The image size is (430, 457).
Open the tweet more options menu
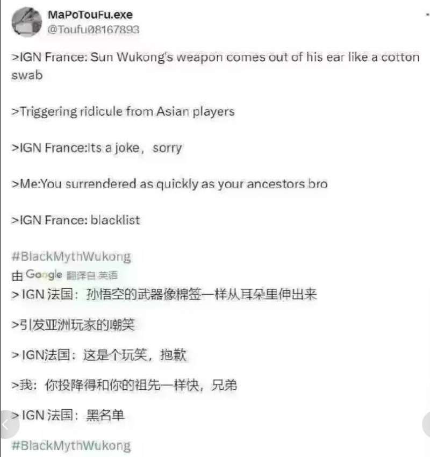[427, 15]
